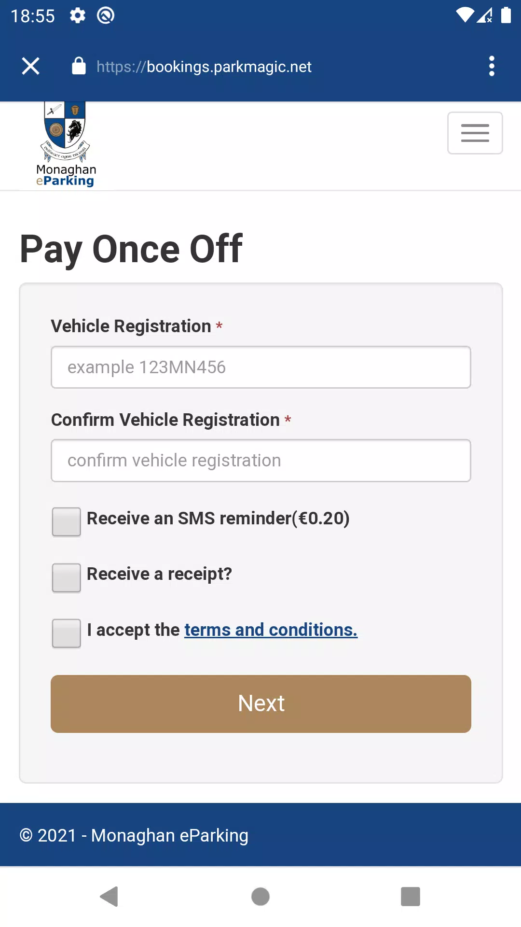
Task: Tap the Pay Once Off heading
Action: [131, 249]
